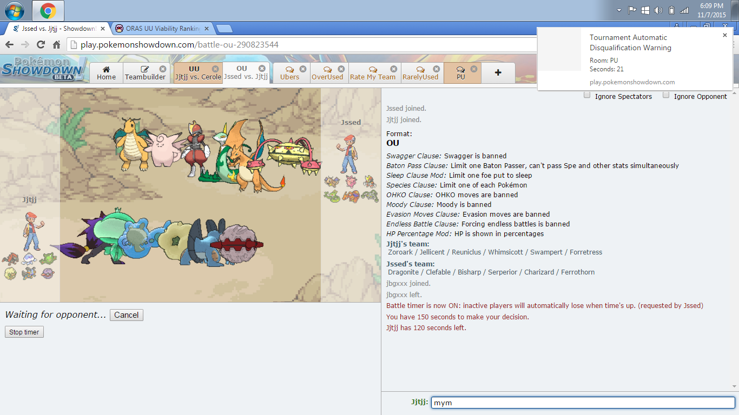Viewport: 739px width, 415px height.
Task: Close the Teambuilder room tab
Action: coord(163,69)
